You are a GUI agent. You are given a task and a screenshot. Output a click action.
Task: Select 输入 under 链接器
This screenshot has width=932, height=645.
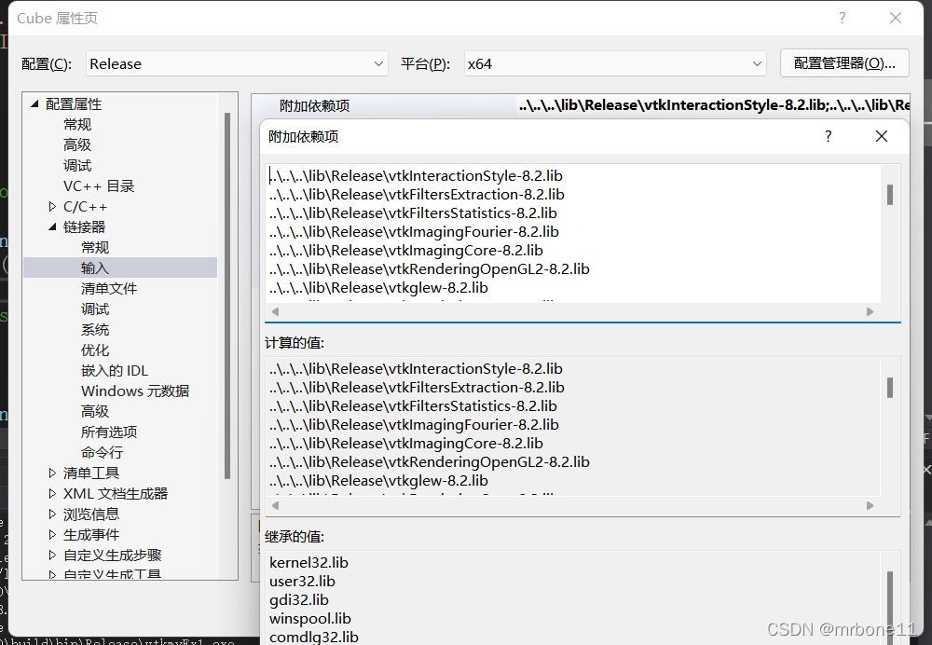pos(95,268)
